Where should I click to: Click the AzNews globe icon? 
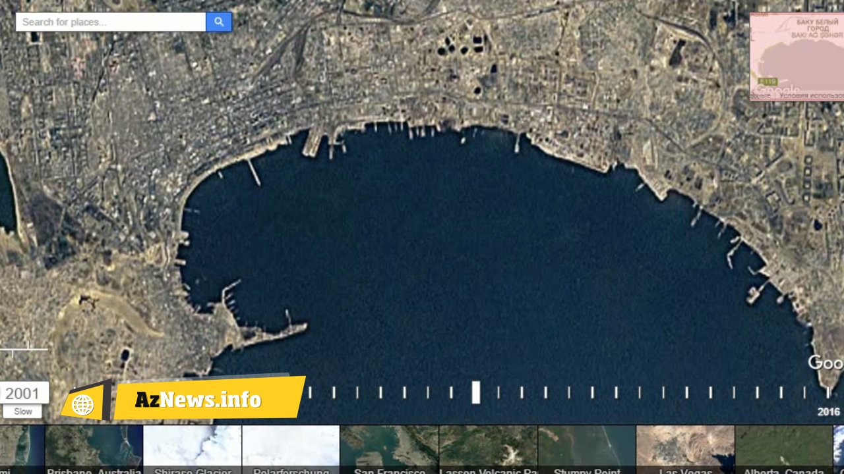click(83, 405)
